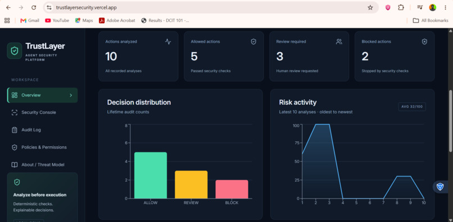Image resolution: width=453 pixels, height=222 pixels.
Task: Click shield-check icon on Allowed actions card
Action: 253,42
